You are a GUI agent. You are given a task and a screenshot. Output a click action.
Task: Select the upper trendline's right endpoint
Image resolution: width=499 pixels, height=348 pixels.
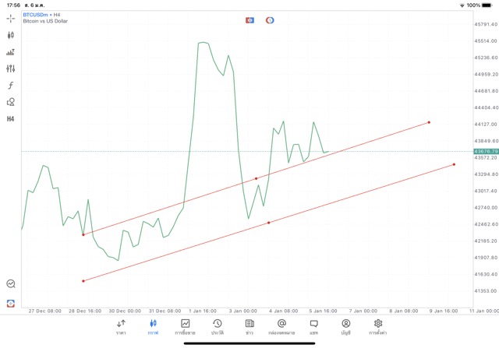[x=429, y=122]
